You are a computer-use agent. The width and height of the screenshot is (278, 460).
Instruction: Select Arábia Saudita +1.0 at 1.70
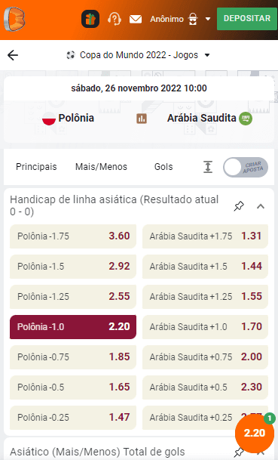(205, 327)
